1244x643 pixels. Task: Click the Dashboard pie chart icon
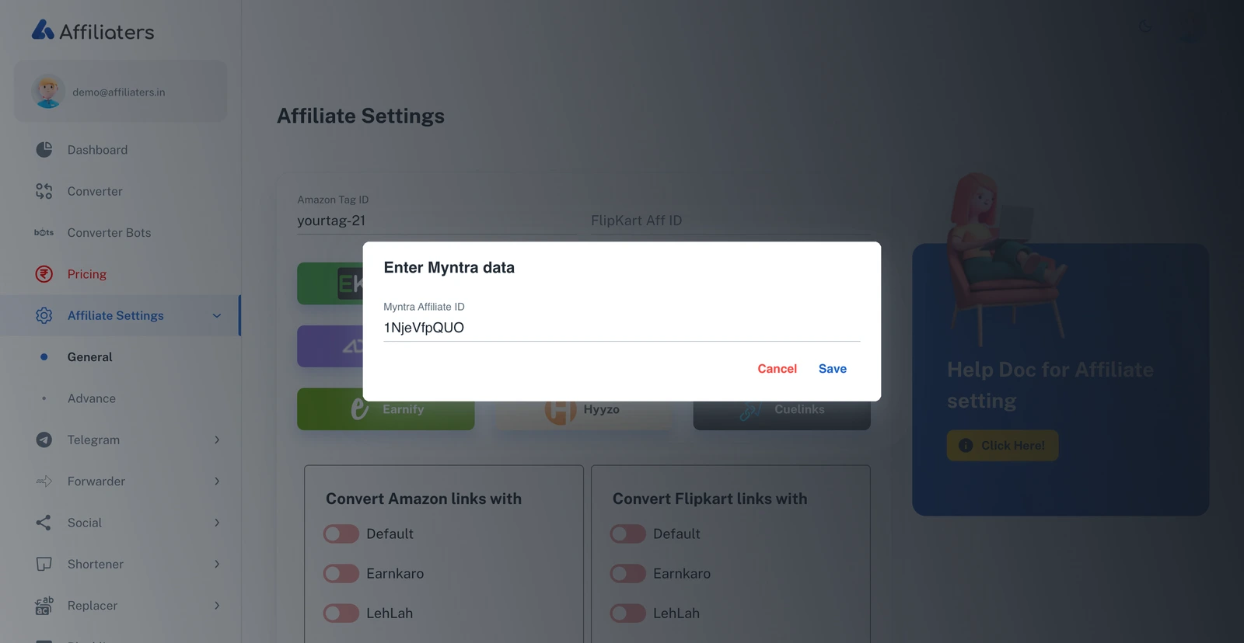click(44, 149)
